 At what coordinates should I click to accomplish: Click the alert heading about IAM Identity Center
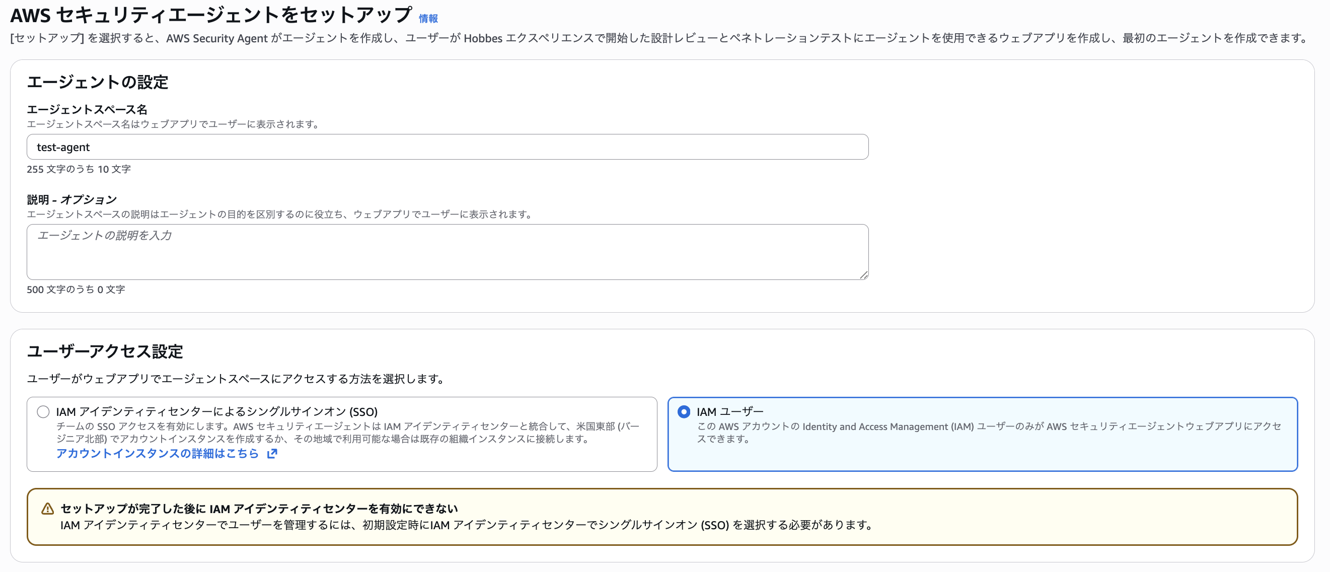pos(259,509)
